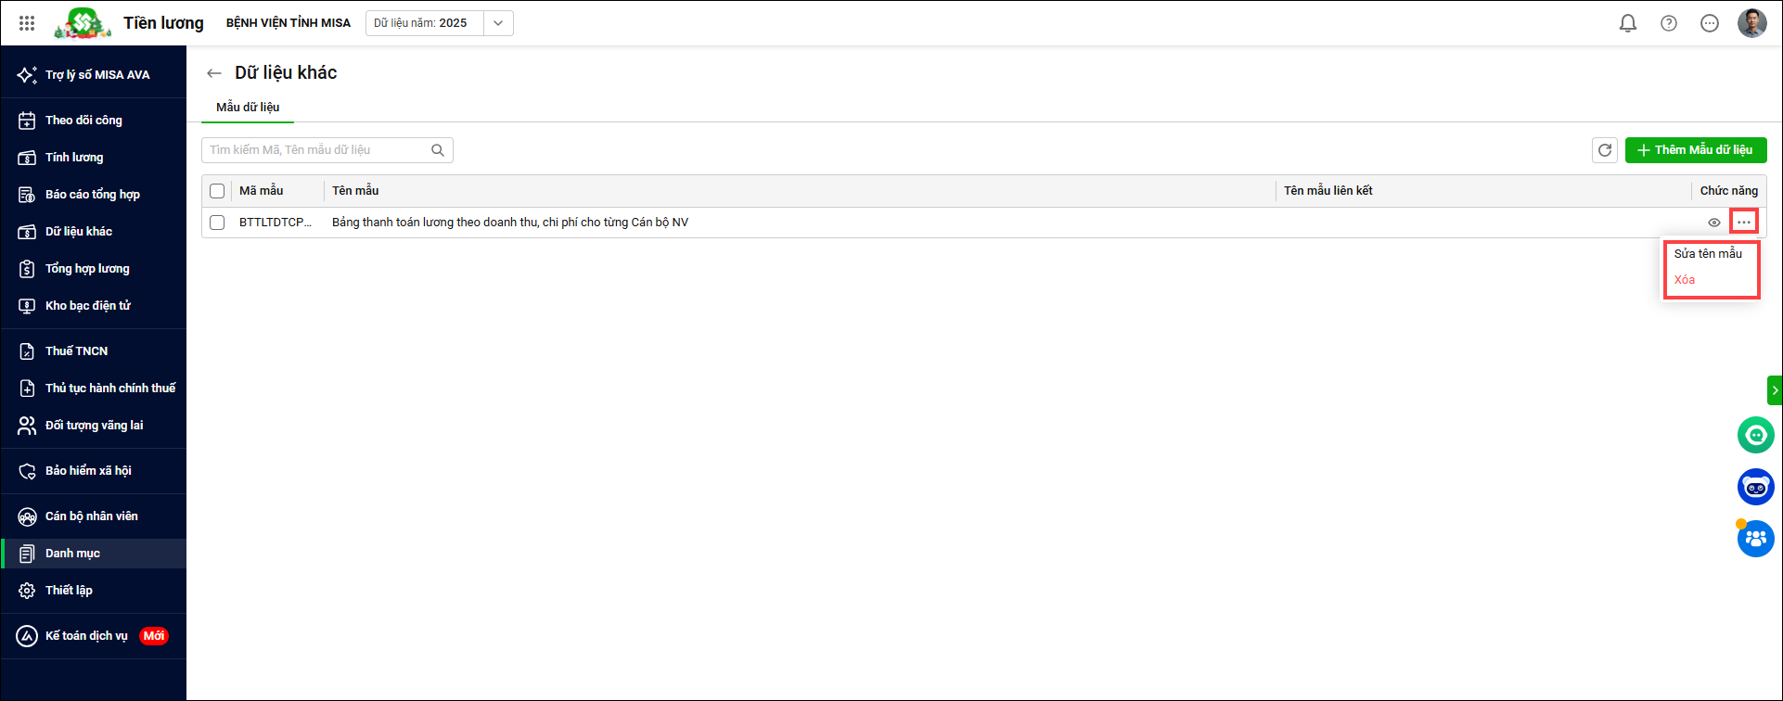Select Xóa in the context menu
1783x701 pixels.
[1685, 280]
